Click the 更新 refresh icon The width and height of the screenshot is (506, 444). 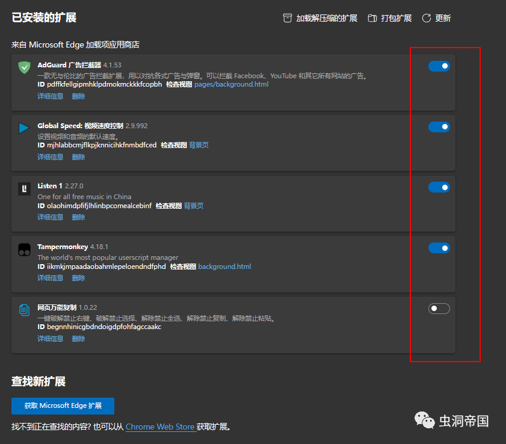427,18
